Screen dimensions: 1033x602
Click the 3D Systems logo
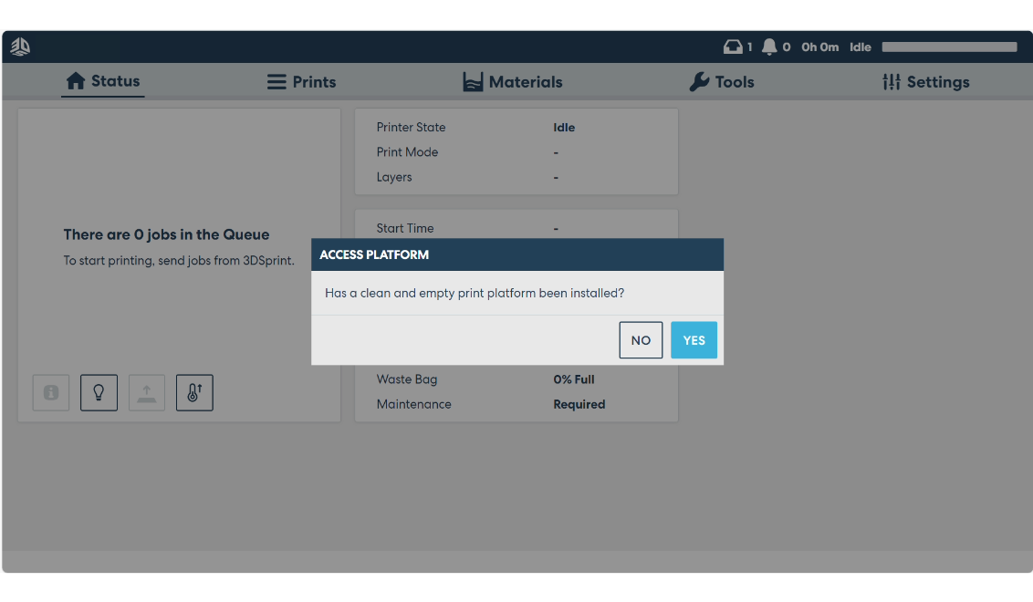(x=19, y=46)
